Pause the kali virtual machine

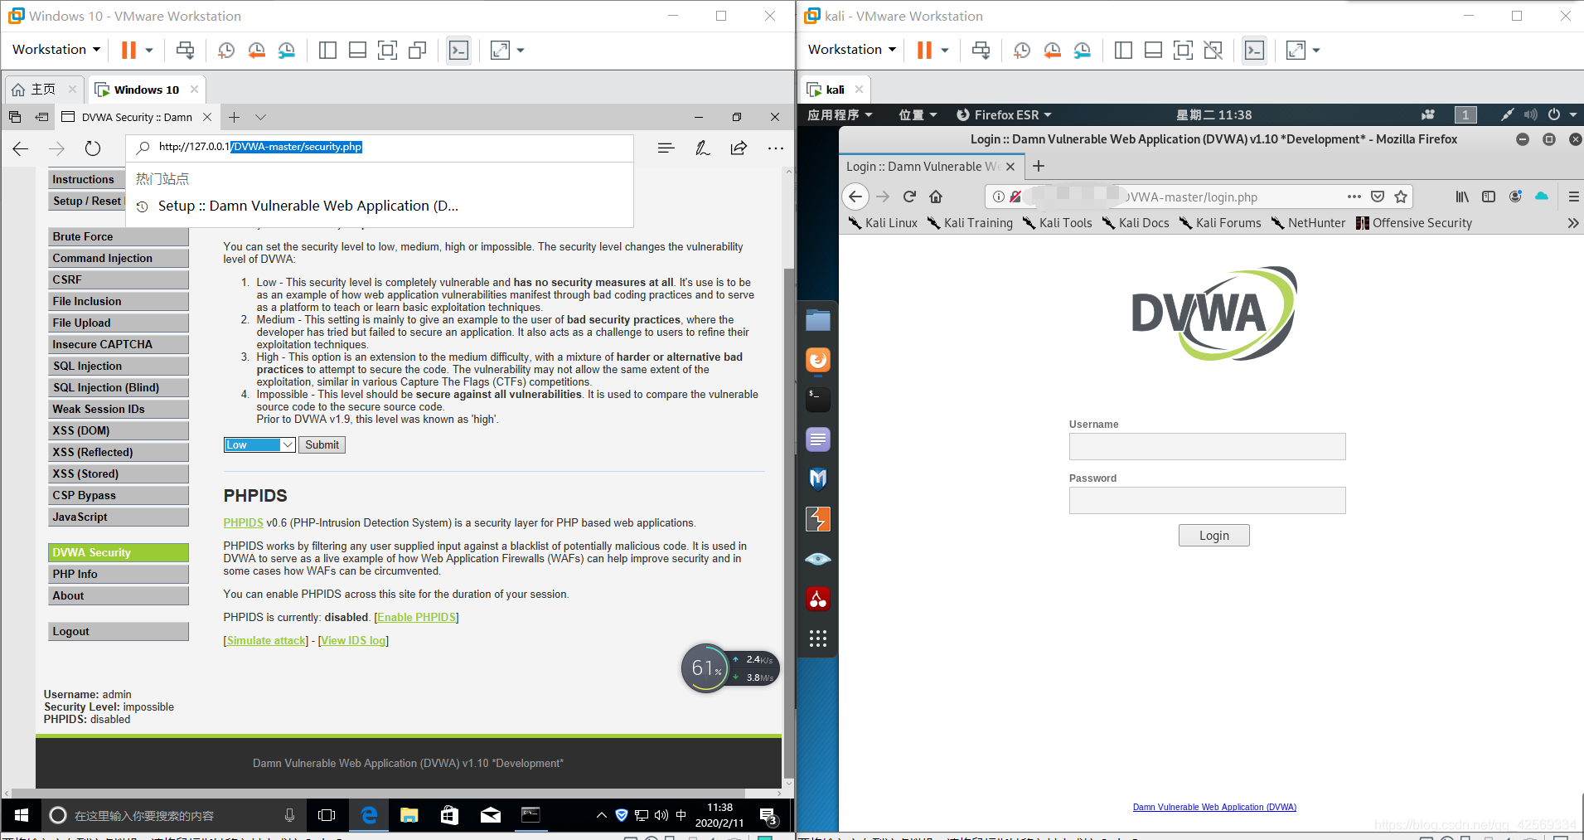924,50
